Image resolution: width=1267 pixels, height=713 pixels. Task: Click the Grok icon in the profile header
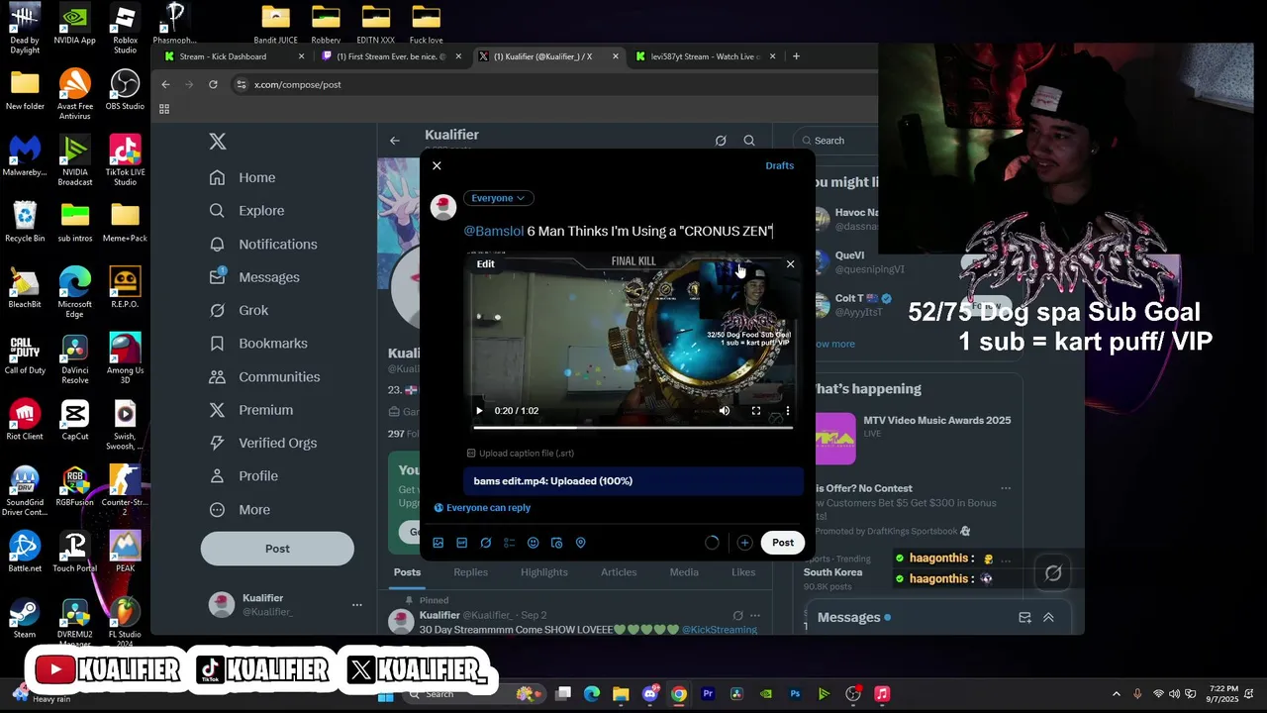tap(721, 141)
